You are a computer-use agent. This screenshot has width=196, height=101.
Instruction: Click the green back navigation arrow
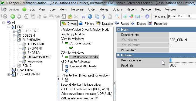pyautogui.click(x=12, y=16)
